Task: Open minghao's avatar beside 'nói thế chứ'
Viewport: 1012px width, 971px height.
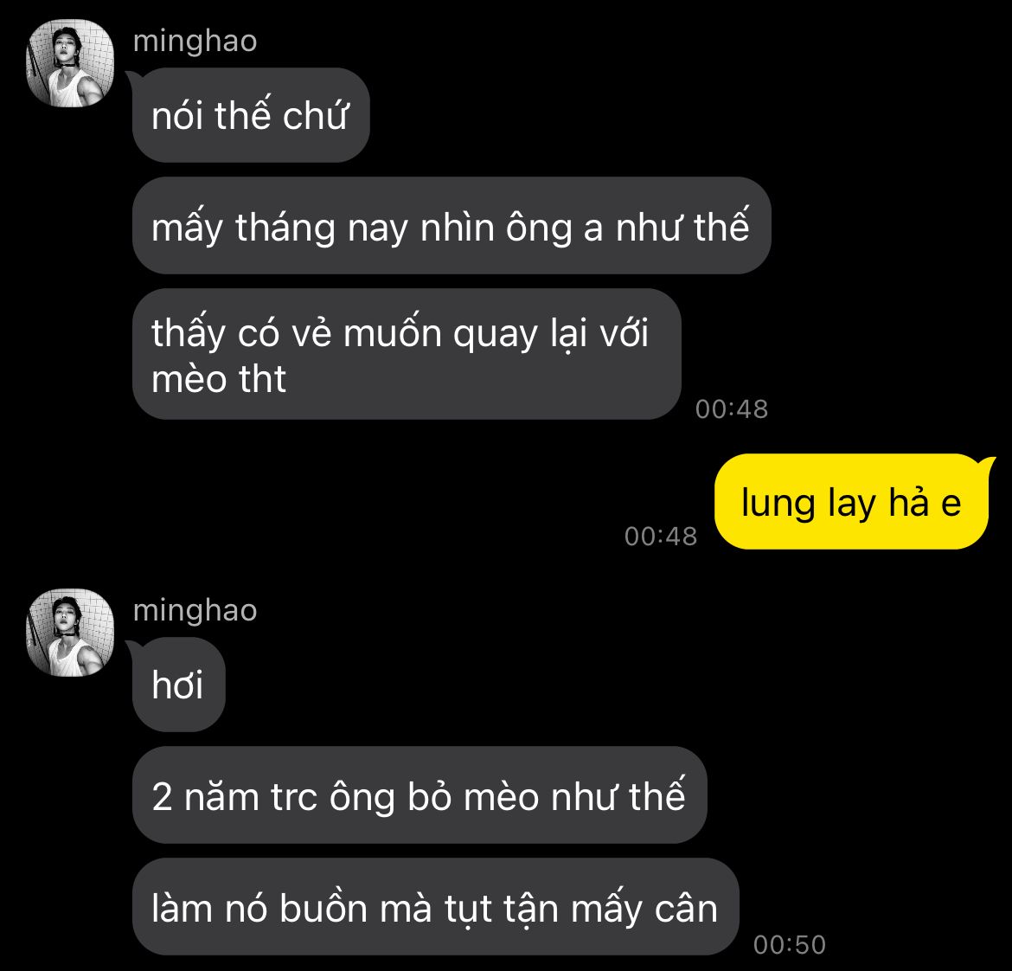Action: pos(70,62)
